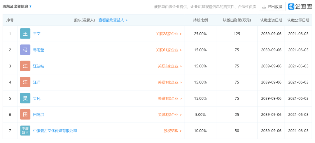Click the 王 avatar icon for 王文
315x143 pixels.
point(25,34)
